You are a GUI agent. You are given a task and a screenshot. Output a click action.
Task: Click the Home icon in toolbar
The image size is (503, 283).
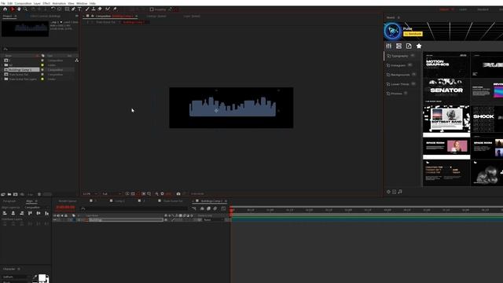pos(5,9)
